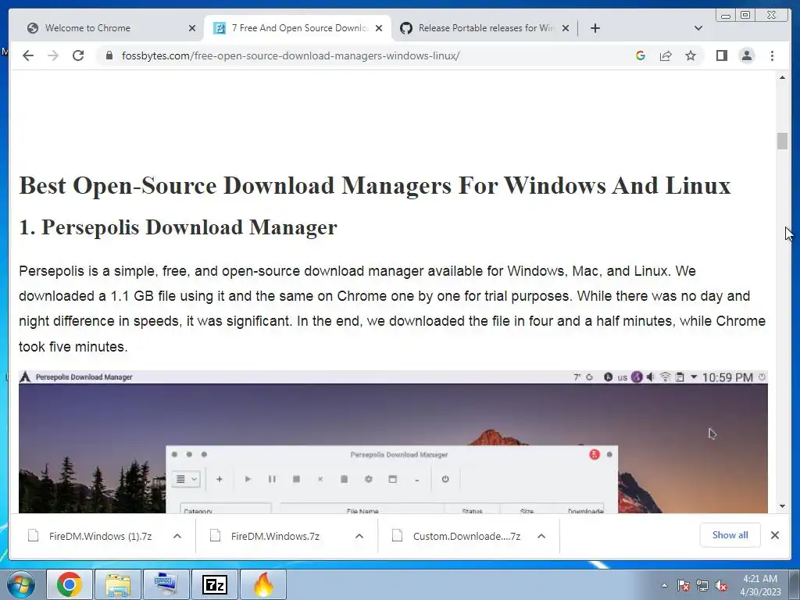Click the page scrollbar up arrow

pyautogui.click(x=782, y=77)
